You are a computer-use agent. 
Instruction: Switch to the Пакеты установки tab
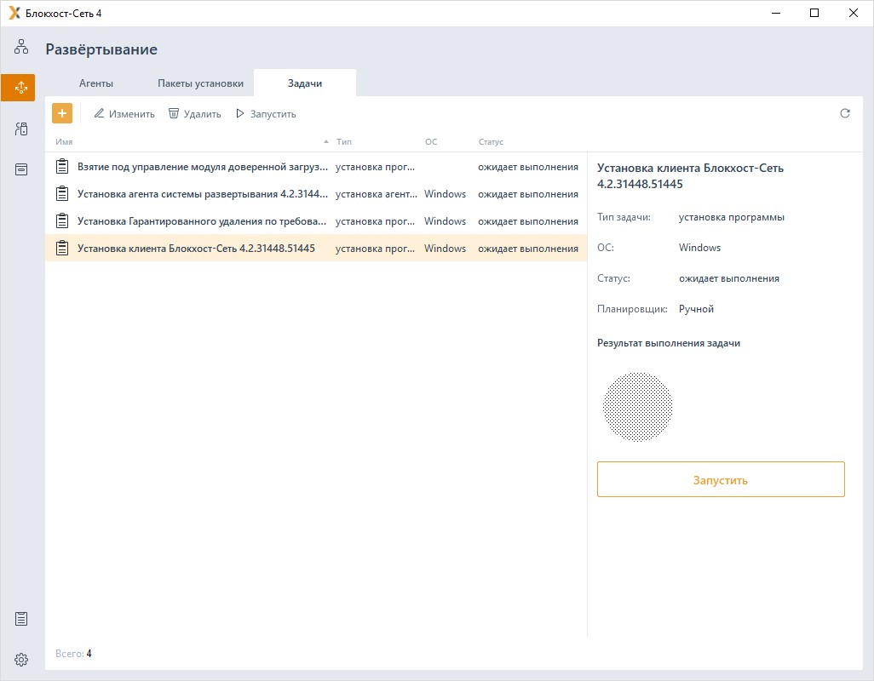pos(200,83)
